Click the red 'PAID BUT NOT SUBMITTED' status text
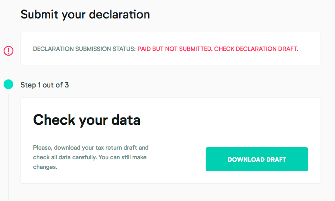 174,49
